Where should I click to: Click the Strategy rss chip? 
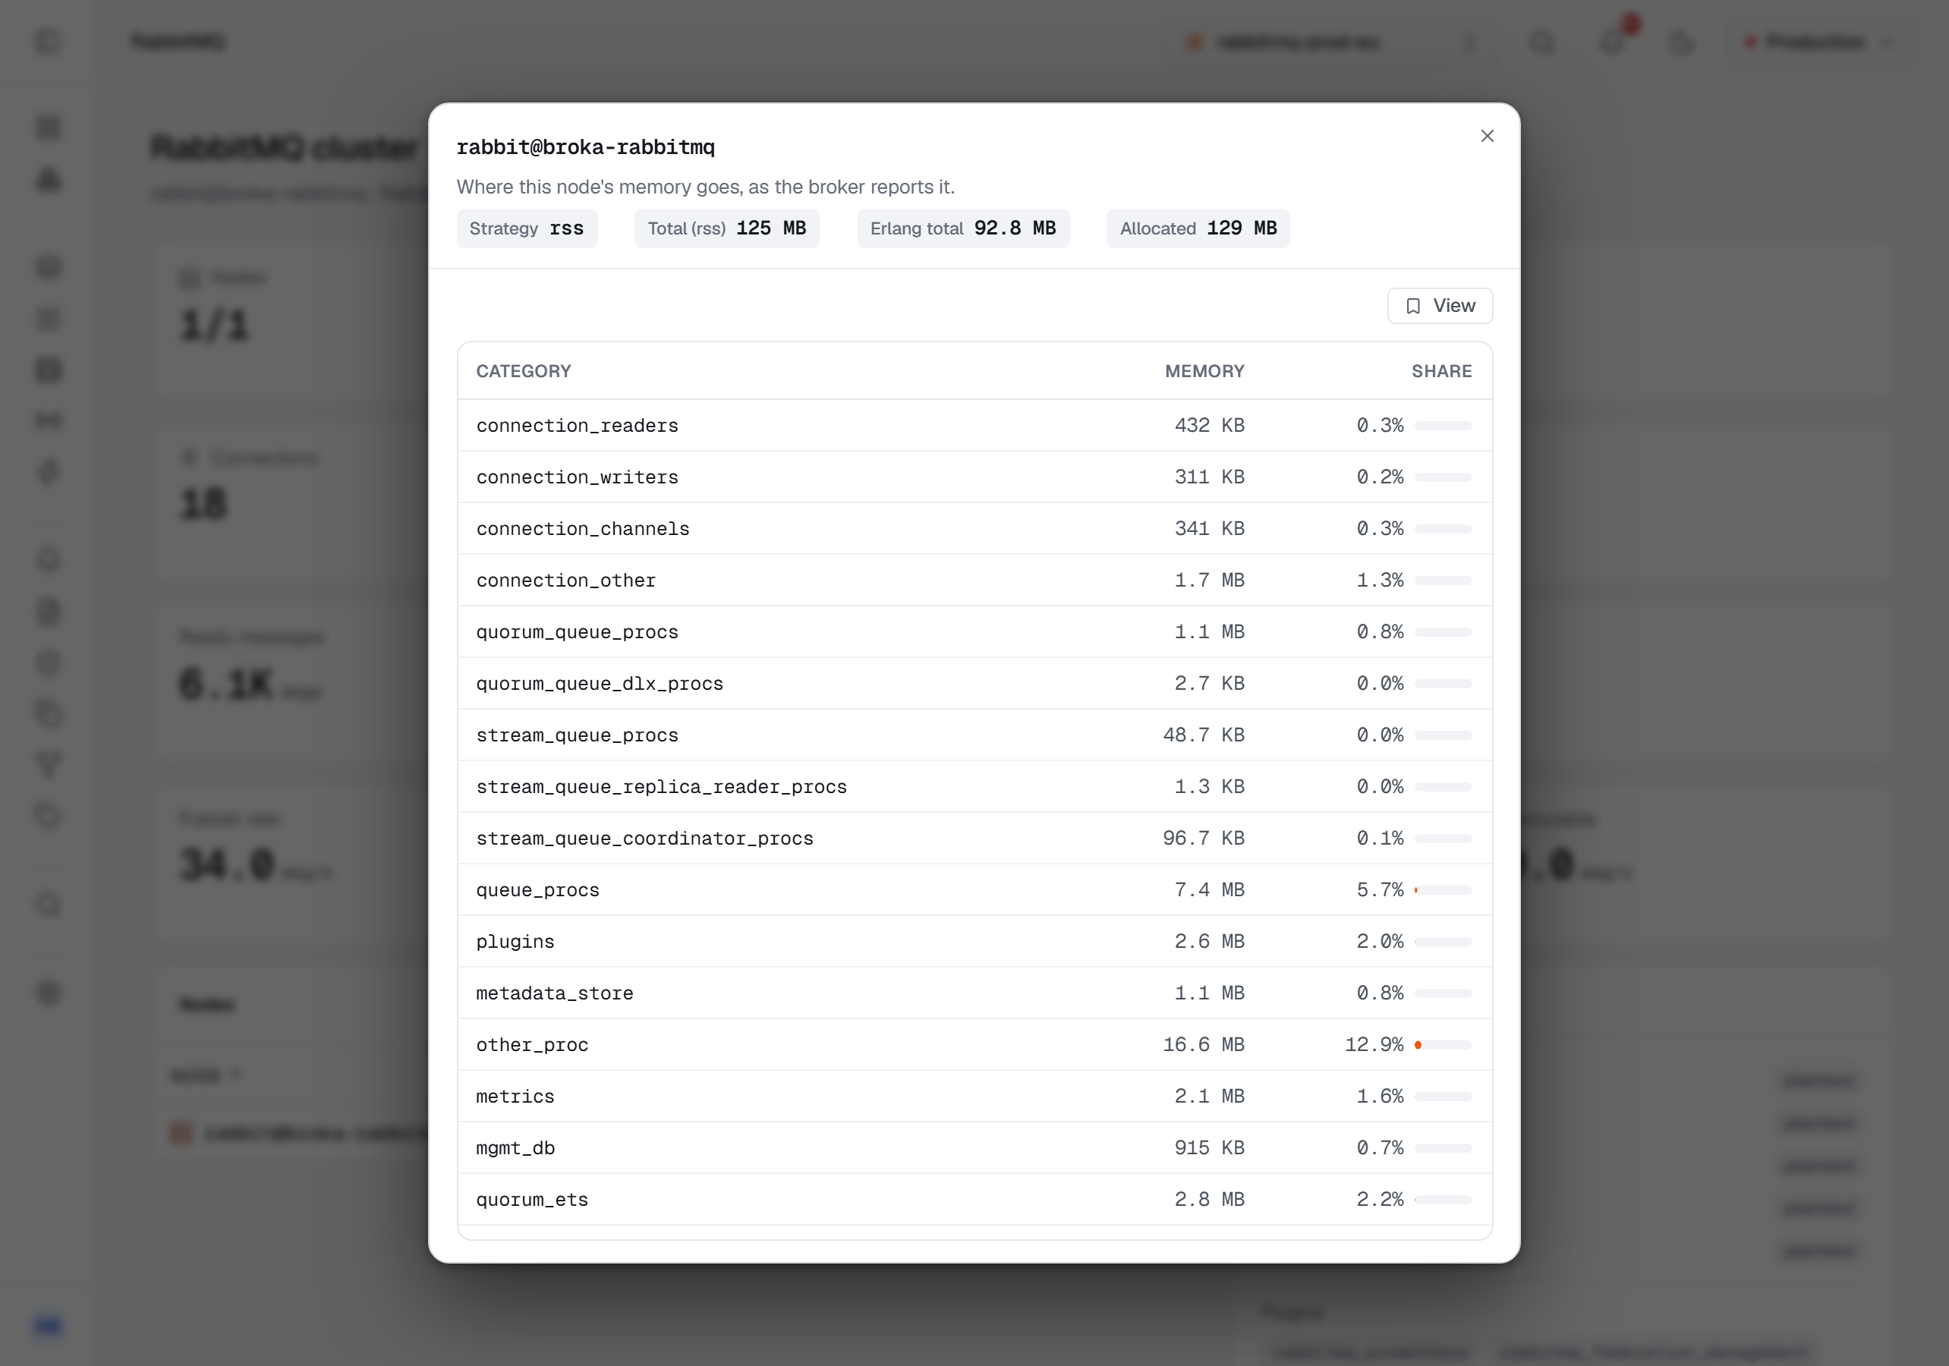(527, 228)
